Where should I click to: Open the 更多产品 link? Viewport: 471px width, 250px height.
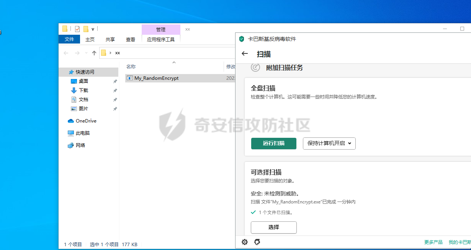point(433,242)
